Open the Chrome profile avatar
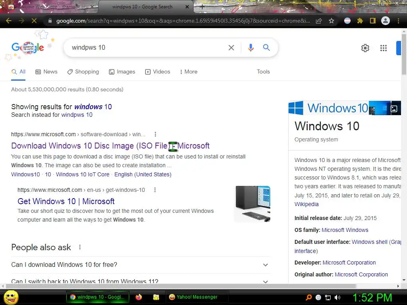Viewport: 407px width, 305px height. (x=386, y=21)
